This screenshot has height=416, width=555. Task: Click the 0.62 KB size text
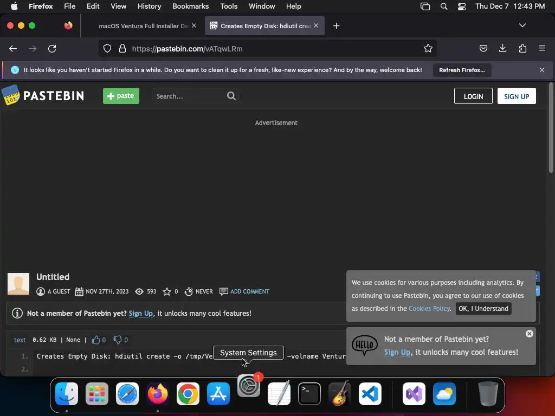44,340
